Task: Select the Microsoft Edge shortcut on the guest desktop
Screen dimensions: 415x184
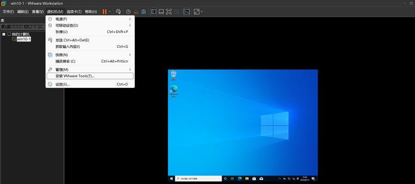Action: (x=174, y=91)
